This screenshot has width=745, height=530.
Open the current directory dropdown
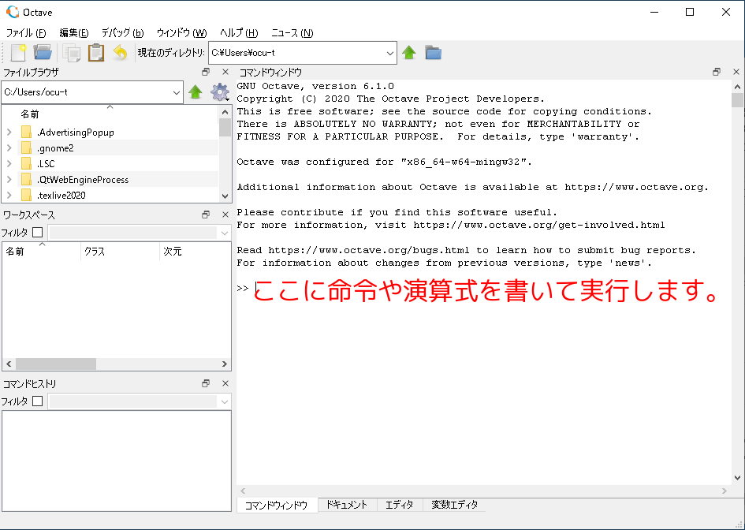(390, 53)
